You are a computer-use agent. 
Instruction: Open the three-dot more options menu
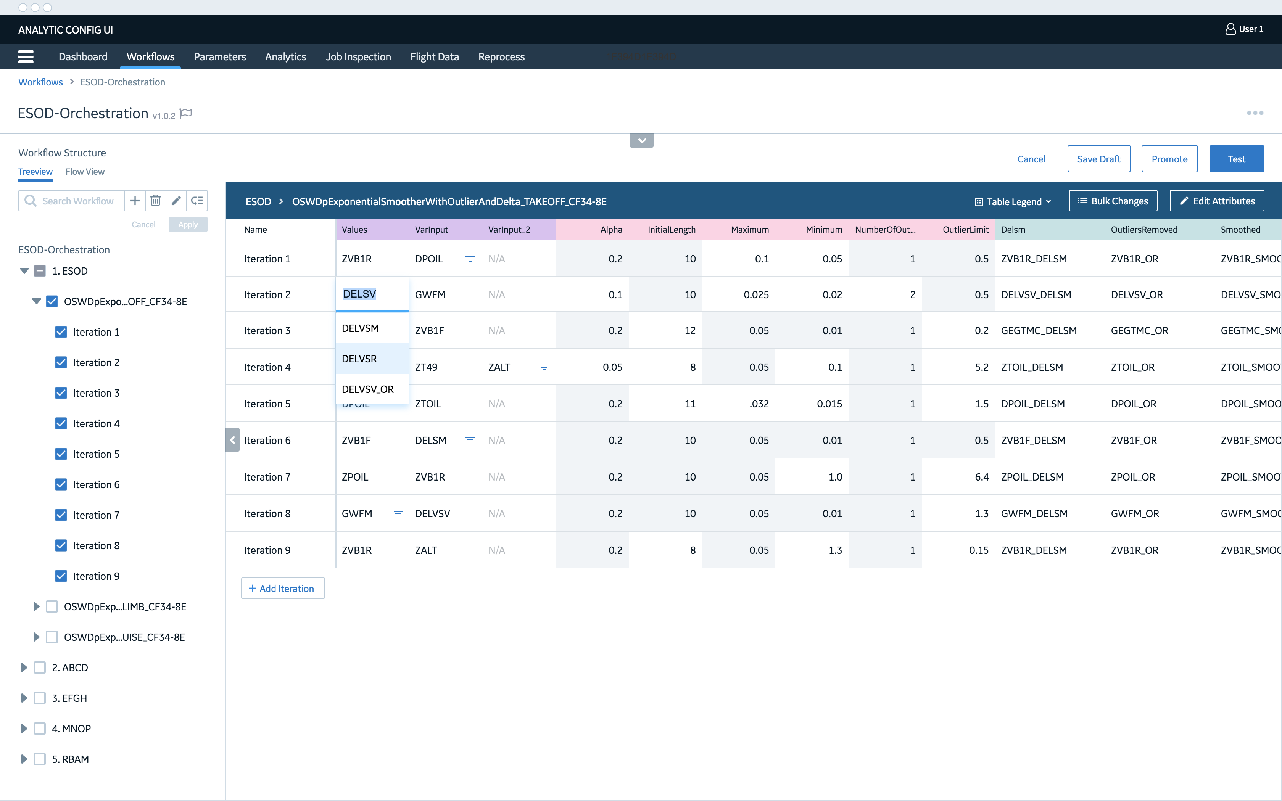tap(1255, 113)
